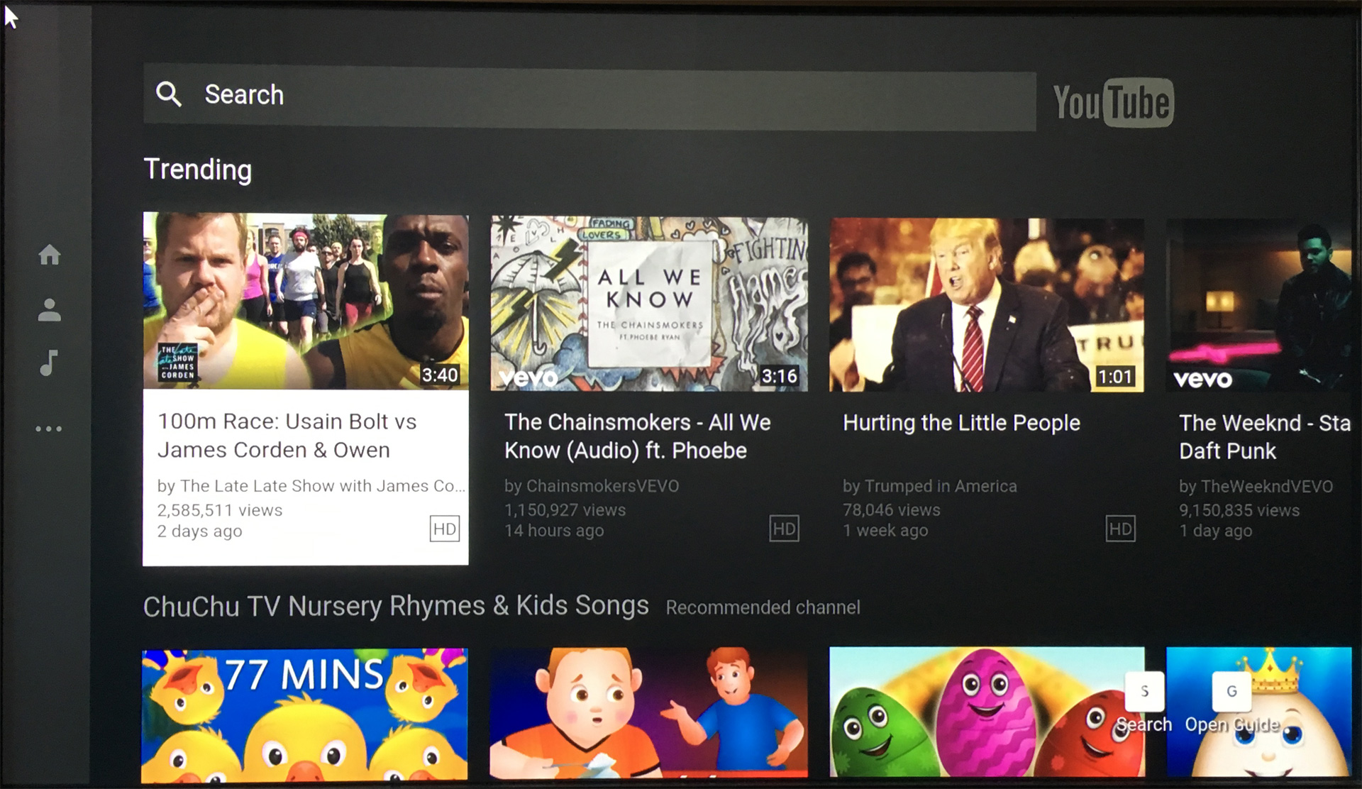The height and width of the screenshot is (789, 1362).
Task: Play the Hurting the Little People thumbnail
Action: point(987,305)
